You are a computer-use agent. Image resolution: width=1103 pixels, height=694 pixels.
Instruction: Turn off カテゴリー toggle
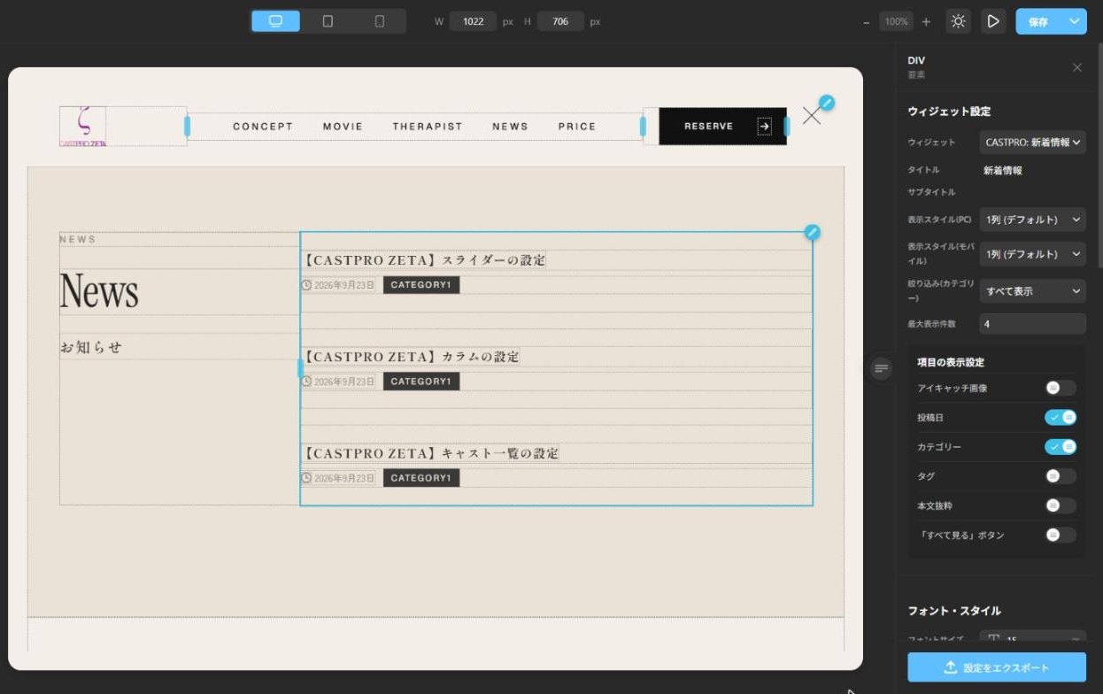pyautogui.click(x=1060, y=447)
